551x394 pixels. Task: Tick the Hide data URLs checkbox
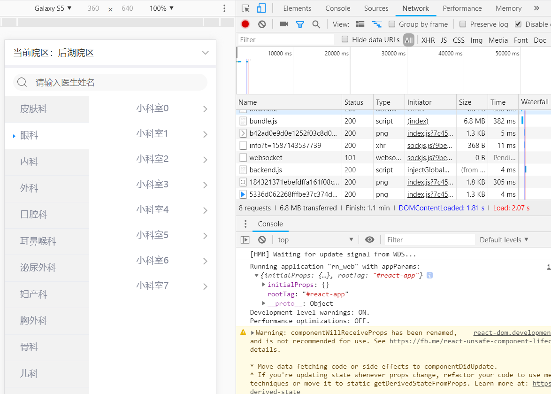pos(345,39)
